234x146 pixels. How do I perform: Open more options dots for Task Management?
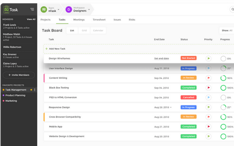(x=35, y=90)
